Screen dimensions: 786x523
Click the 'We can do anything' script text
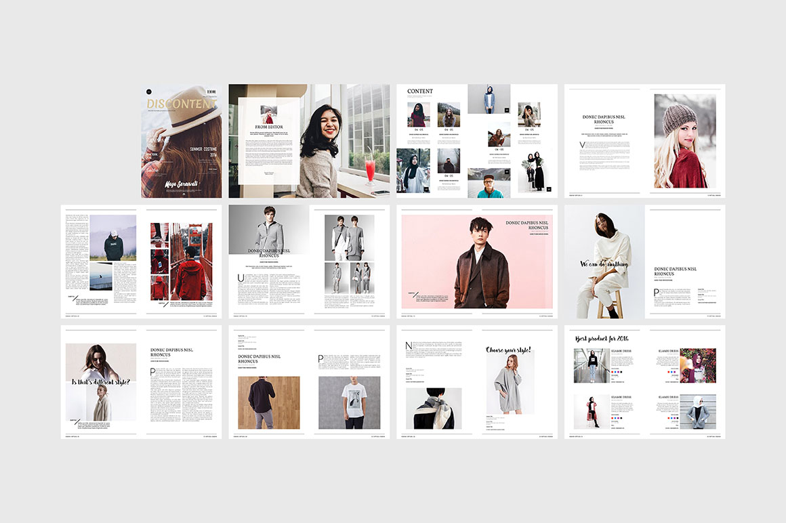604,264
